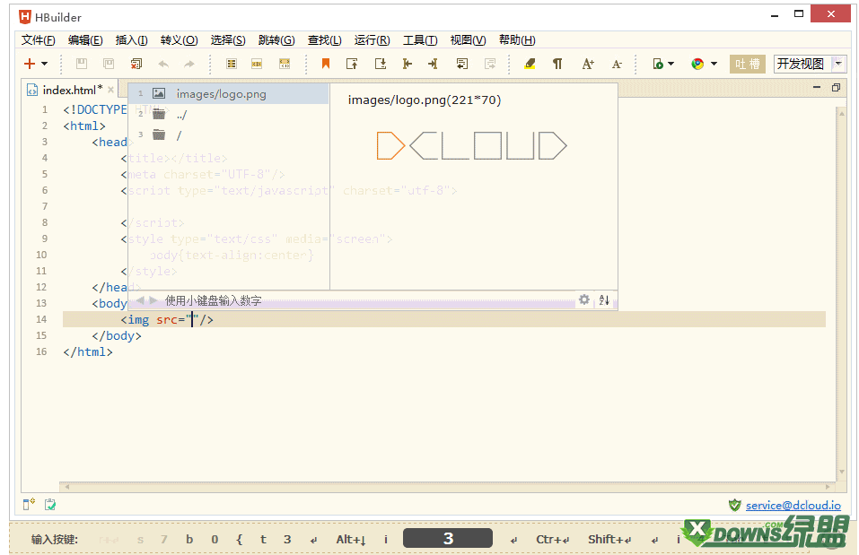The width and height of the screenshot is (859, 555).
Task: Click the red plus New icon
Action: click(30, 64)
